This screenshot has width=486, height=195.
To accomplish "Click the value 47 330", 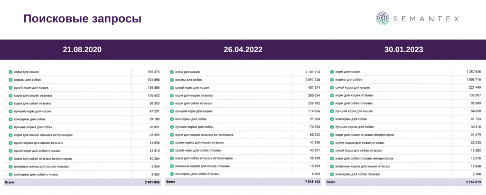I will [x=315, y=143].
